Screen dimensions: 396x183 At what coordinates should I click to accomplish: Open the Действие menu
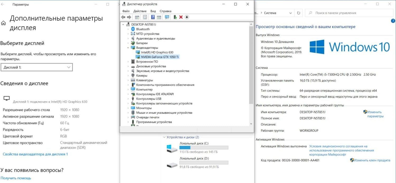point(140,11)
